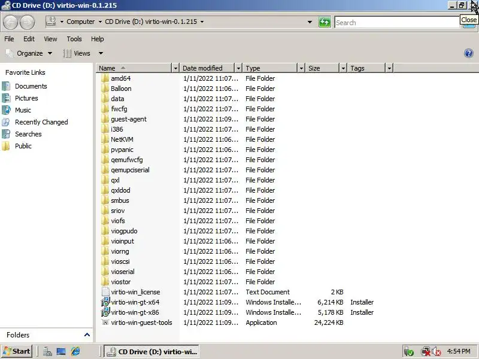Sort by the Type column header
This screenshot has width=479, height=359.
pos(271,68)
